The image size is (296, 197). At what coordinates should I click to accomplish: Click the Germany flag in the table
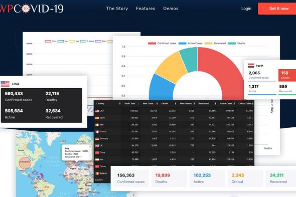(x=97, y=139)
